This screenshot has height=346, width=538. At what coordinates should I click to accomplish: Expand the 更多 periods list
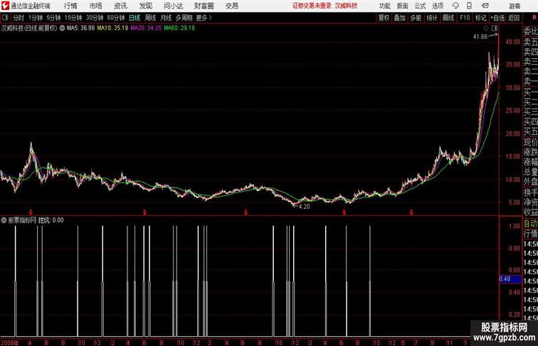coord(204,18)
